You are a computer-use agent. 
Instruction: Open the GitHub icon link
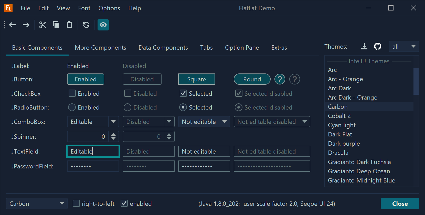coord(377,46)
